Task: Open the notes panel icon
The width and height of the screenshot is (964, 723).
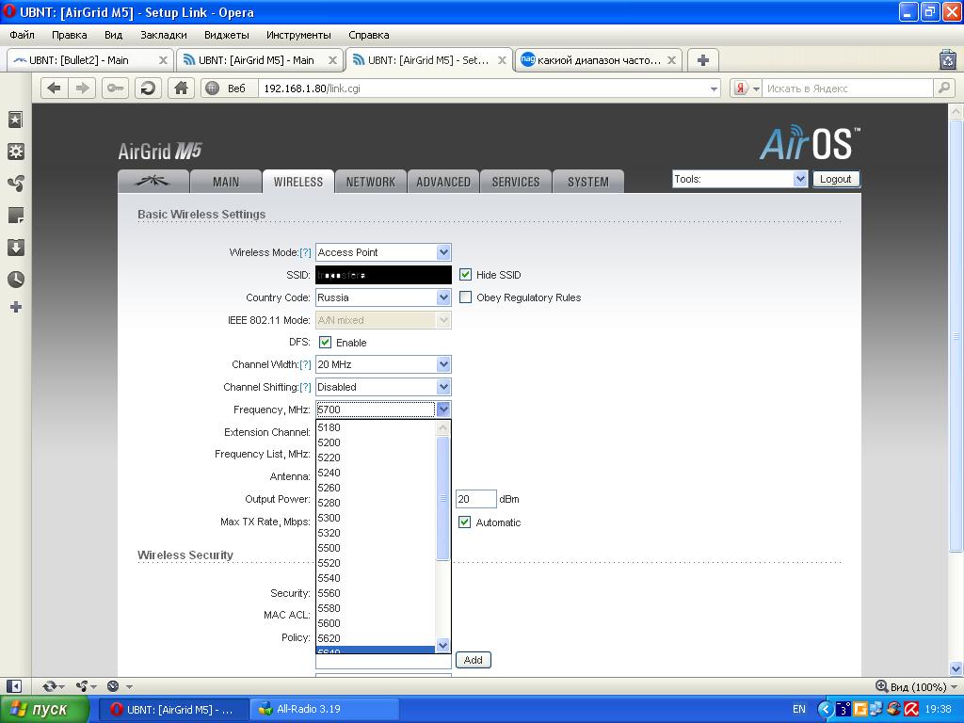Action: click(15, 216)
